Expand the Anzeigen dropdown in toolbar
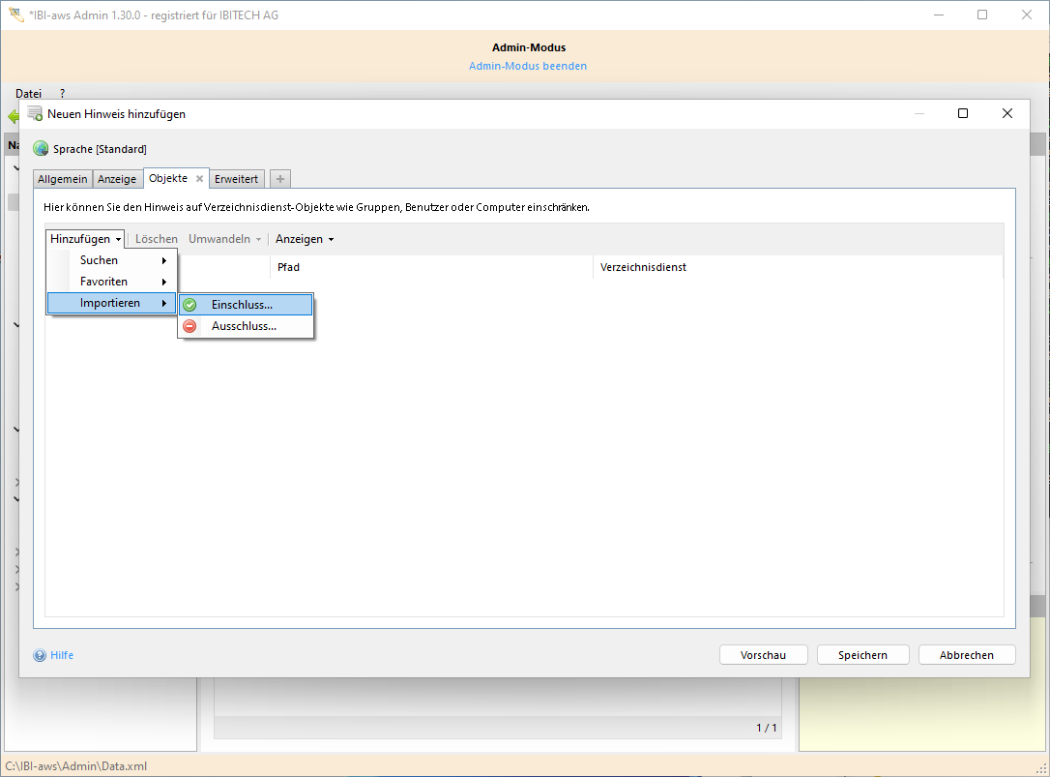The width and height of the screenshot is (1050, 777). pos(305,239)
